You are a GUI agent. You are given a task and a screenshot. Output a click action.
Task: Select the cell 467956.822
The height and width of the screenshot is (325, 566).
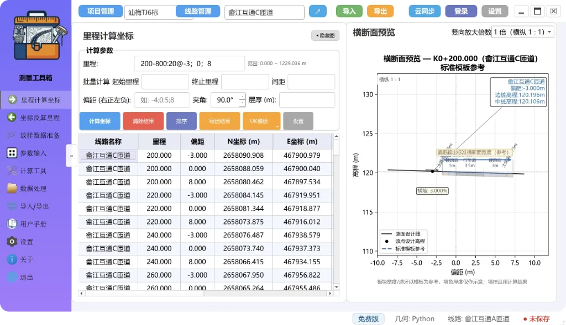[x=302, y=275]
